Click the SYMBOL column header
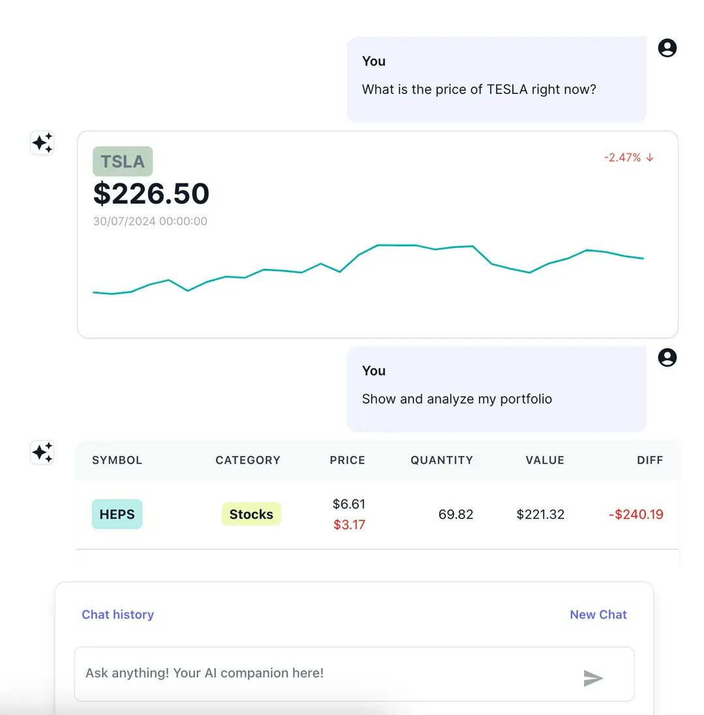The height and width of the screenshot is (715, 704). [x=117, y=460]
